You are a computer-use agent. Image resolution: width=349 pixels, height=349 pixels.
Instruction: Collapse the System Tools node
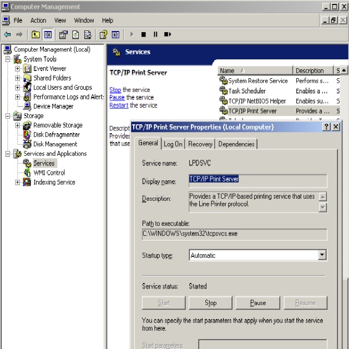pyautogui.click(x=8, y=59)
